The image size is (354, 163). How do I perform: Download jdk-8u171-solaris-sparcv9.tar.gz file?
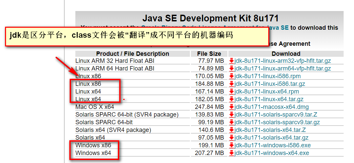pyautogui.click(x=277, y=122)
